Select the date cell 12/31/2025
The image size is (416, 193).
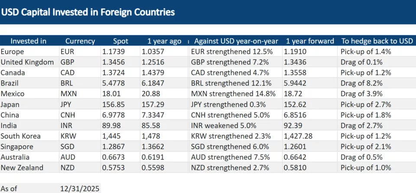coord(80,189)
